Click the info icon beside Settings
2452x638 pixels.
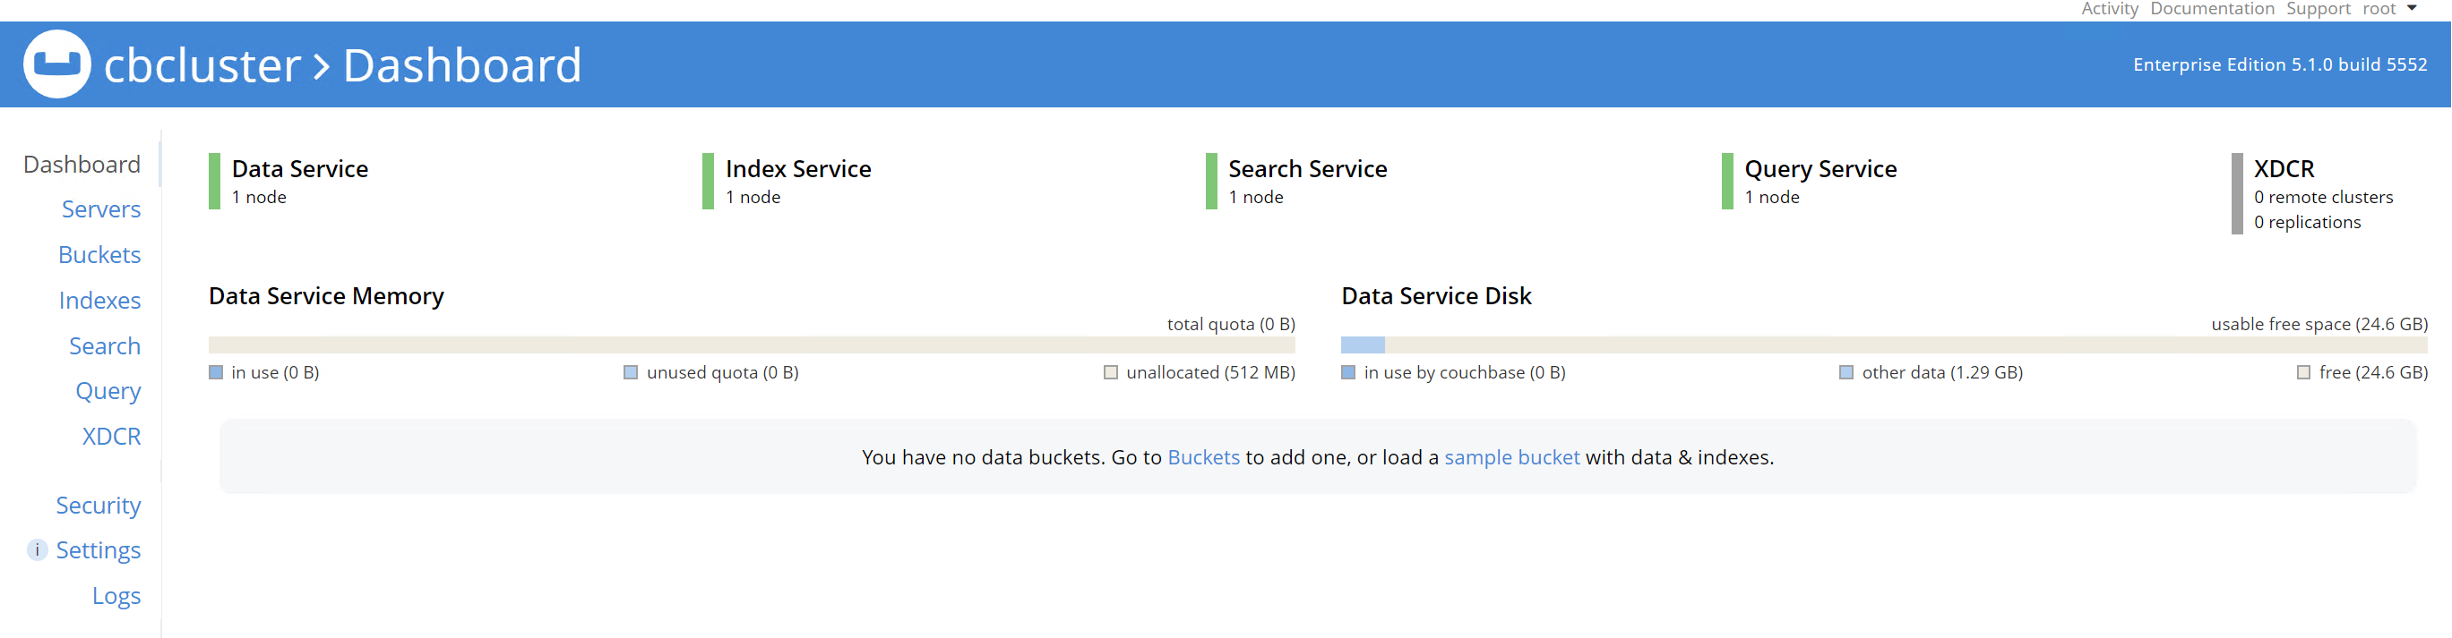point(37,550)
